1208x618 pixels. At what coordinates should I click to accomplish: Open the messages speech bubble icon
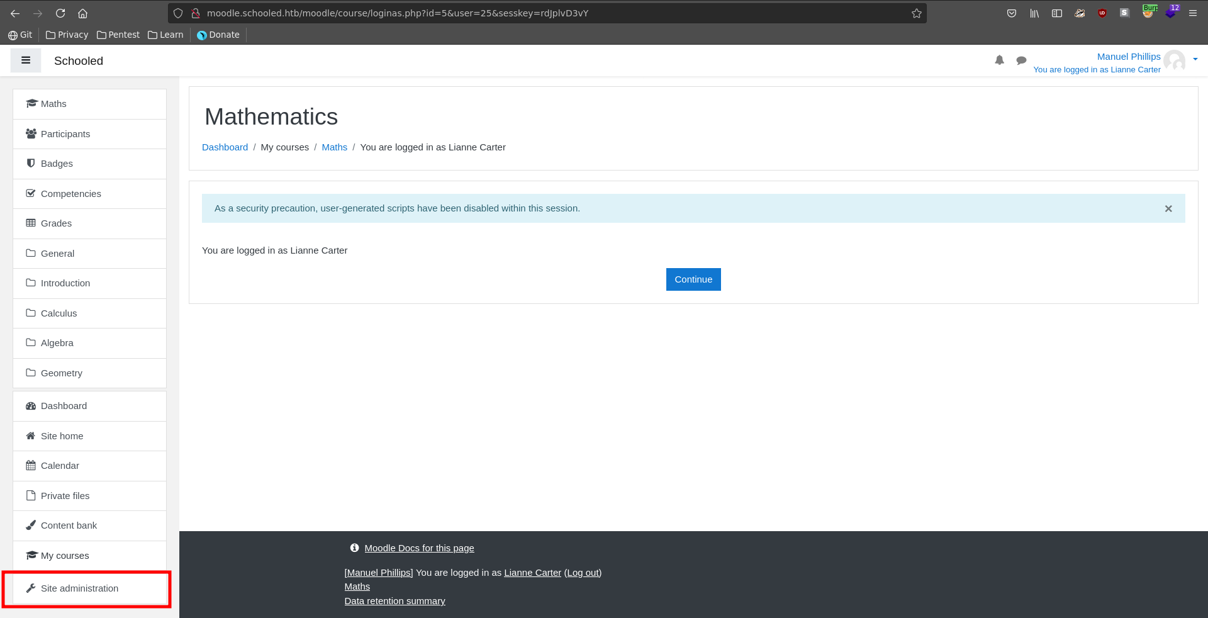click(1021, 60)
